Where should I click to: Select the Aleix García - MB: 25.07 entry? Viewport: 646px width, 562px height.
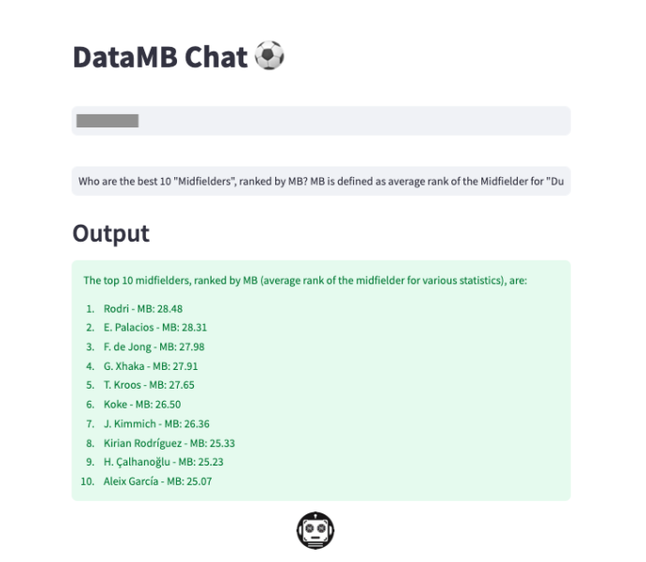click(x=157, y=481)
